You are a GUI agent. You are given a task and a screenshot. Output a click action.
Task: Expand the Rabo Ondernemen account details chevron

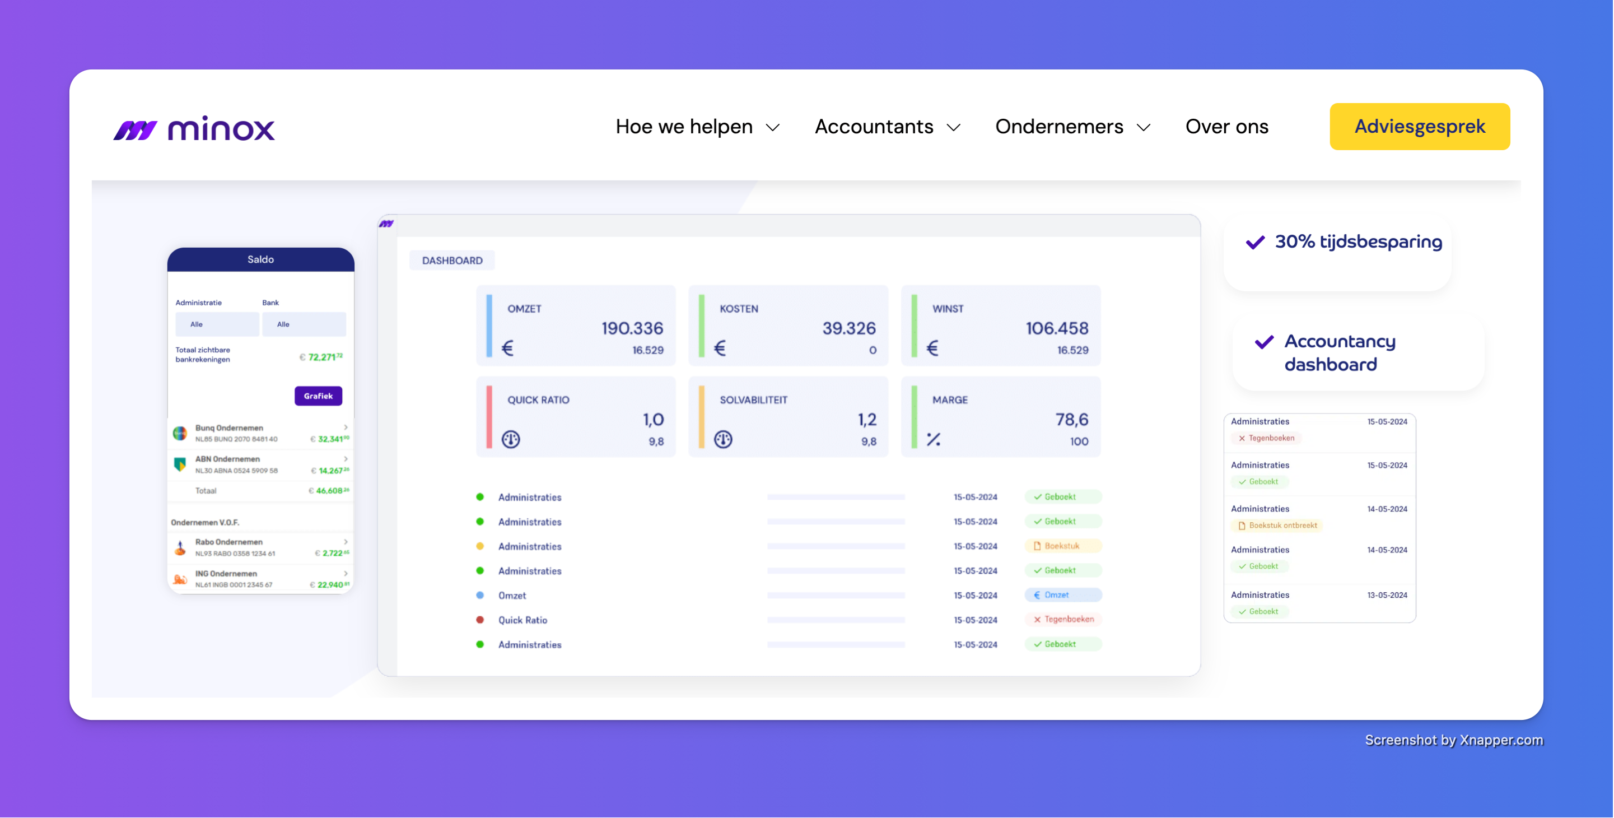tap(346, 542)
